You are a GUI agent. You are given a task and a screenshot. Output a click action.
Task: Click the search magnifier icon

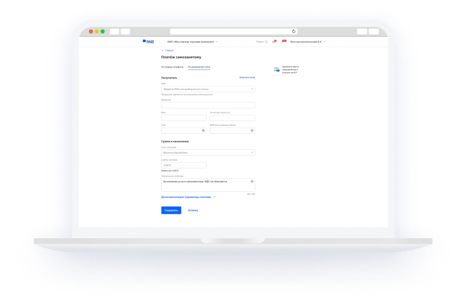click(266, 41)
